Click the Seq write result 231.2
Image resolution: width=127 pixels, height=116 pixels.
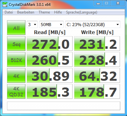point(97,44)
